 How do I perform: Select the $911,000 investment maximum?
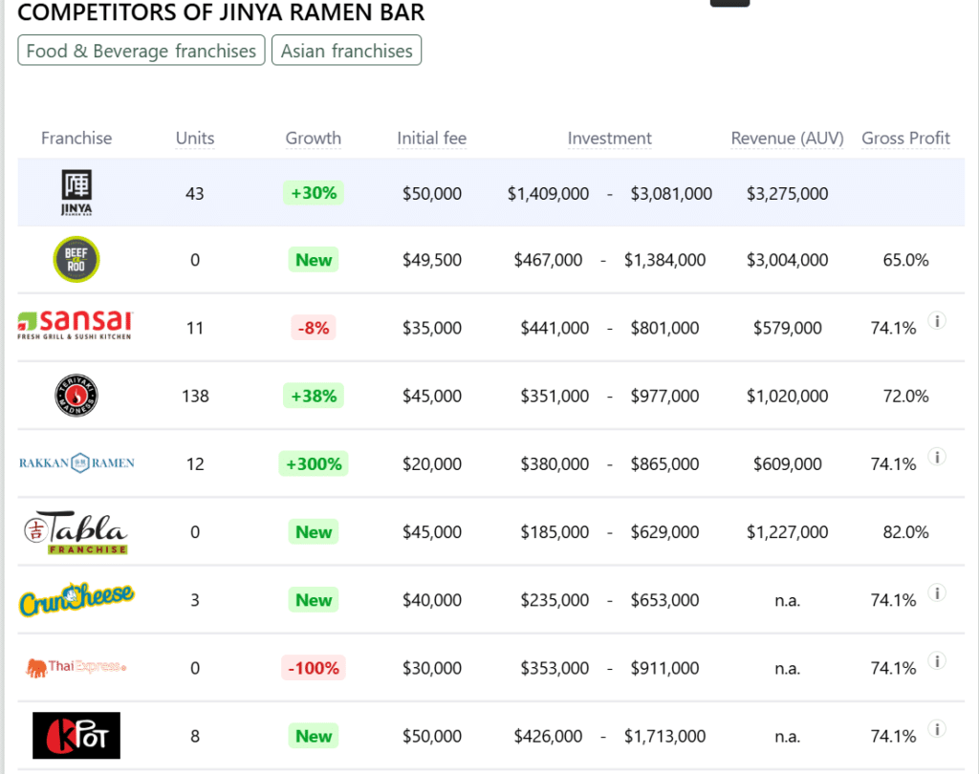665,668
